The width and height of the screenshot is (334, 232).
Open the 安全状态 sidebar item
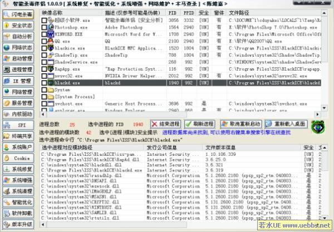[x=18, y=26]
